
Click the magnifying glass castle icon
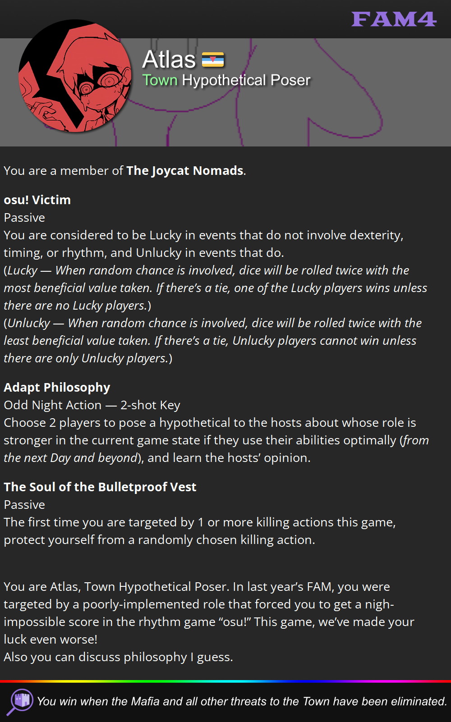click(x=20, y=702)
